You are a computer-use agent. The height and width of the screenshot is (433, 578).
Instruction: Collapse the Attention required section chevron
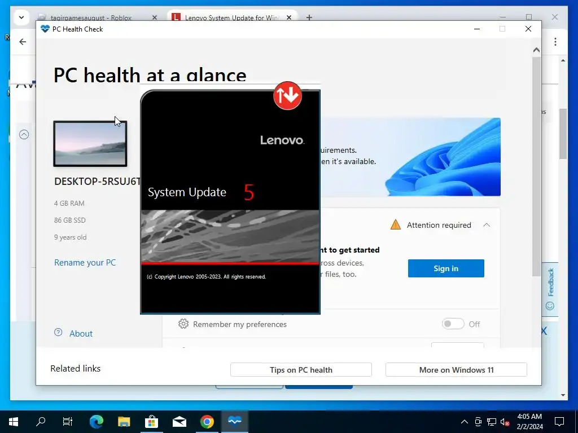coord(487,225)
